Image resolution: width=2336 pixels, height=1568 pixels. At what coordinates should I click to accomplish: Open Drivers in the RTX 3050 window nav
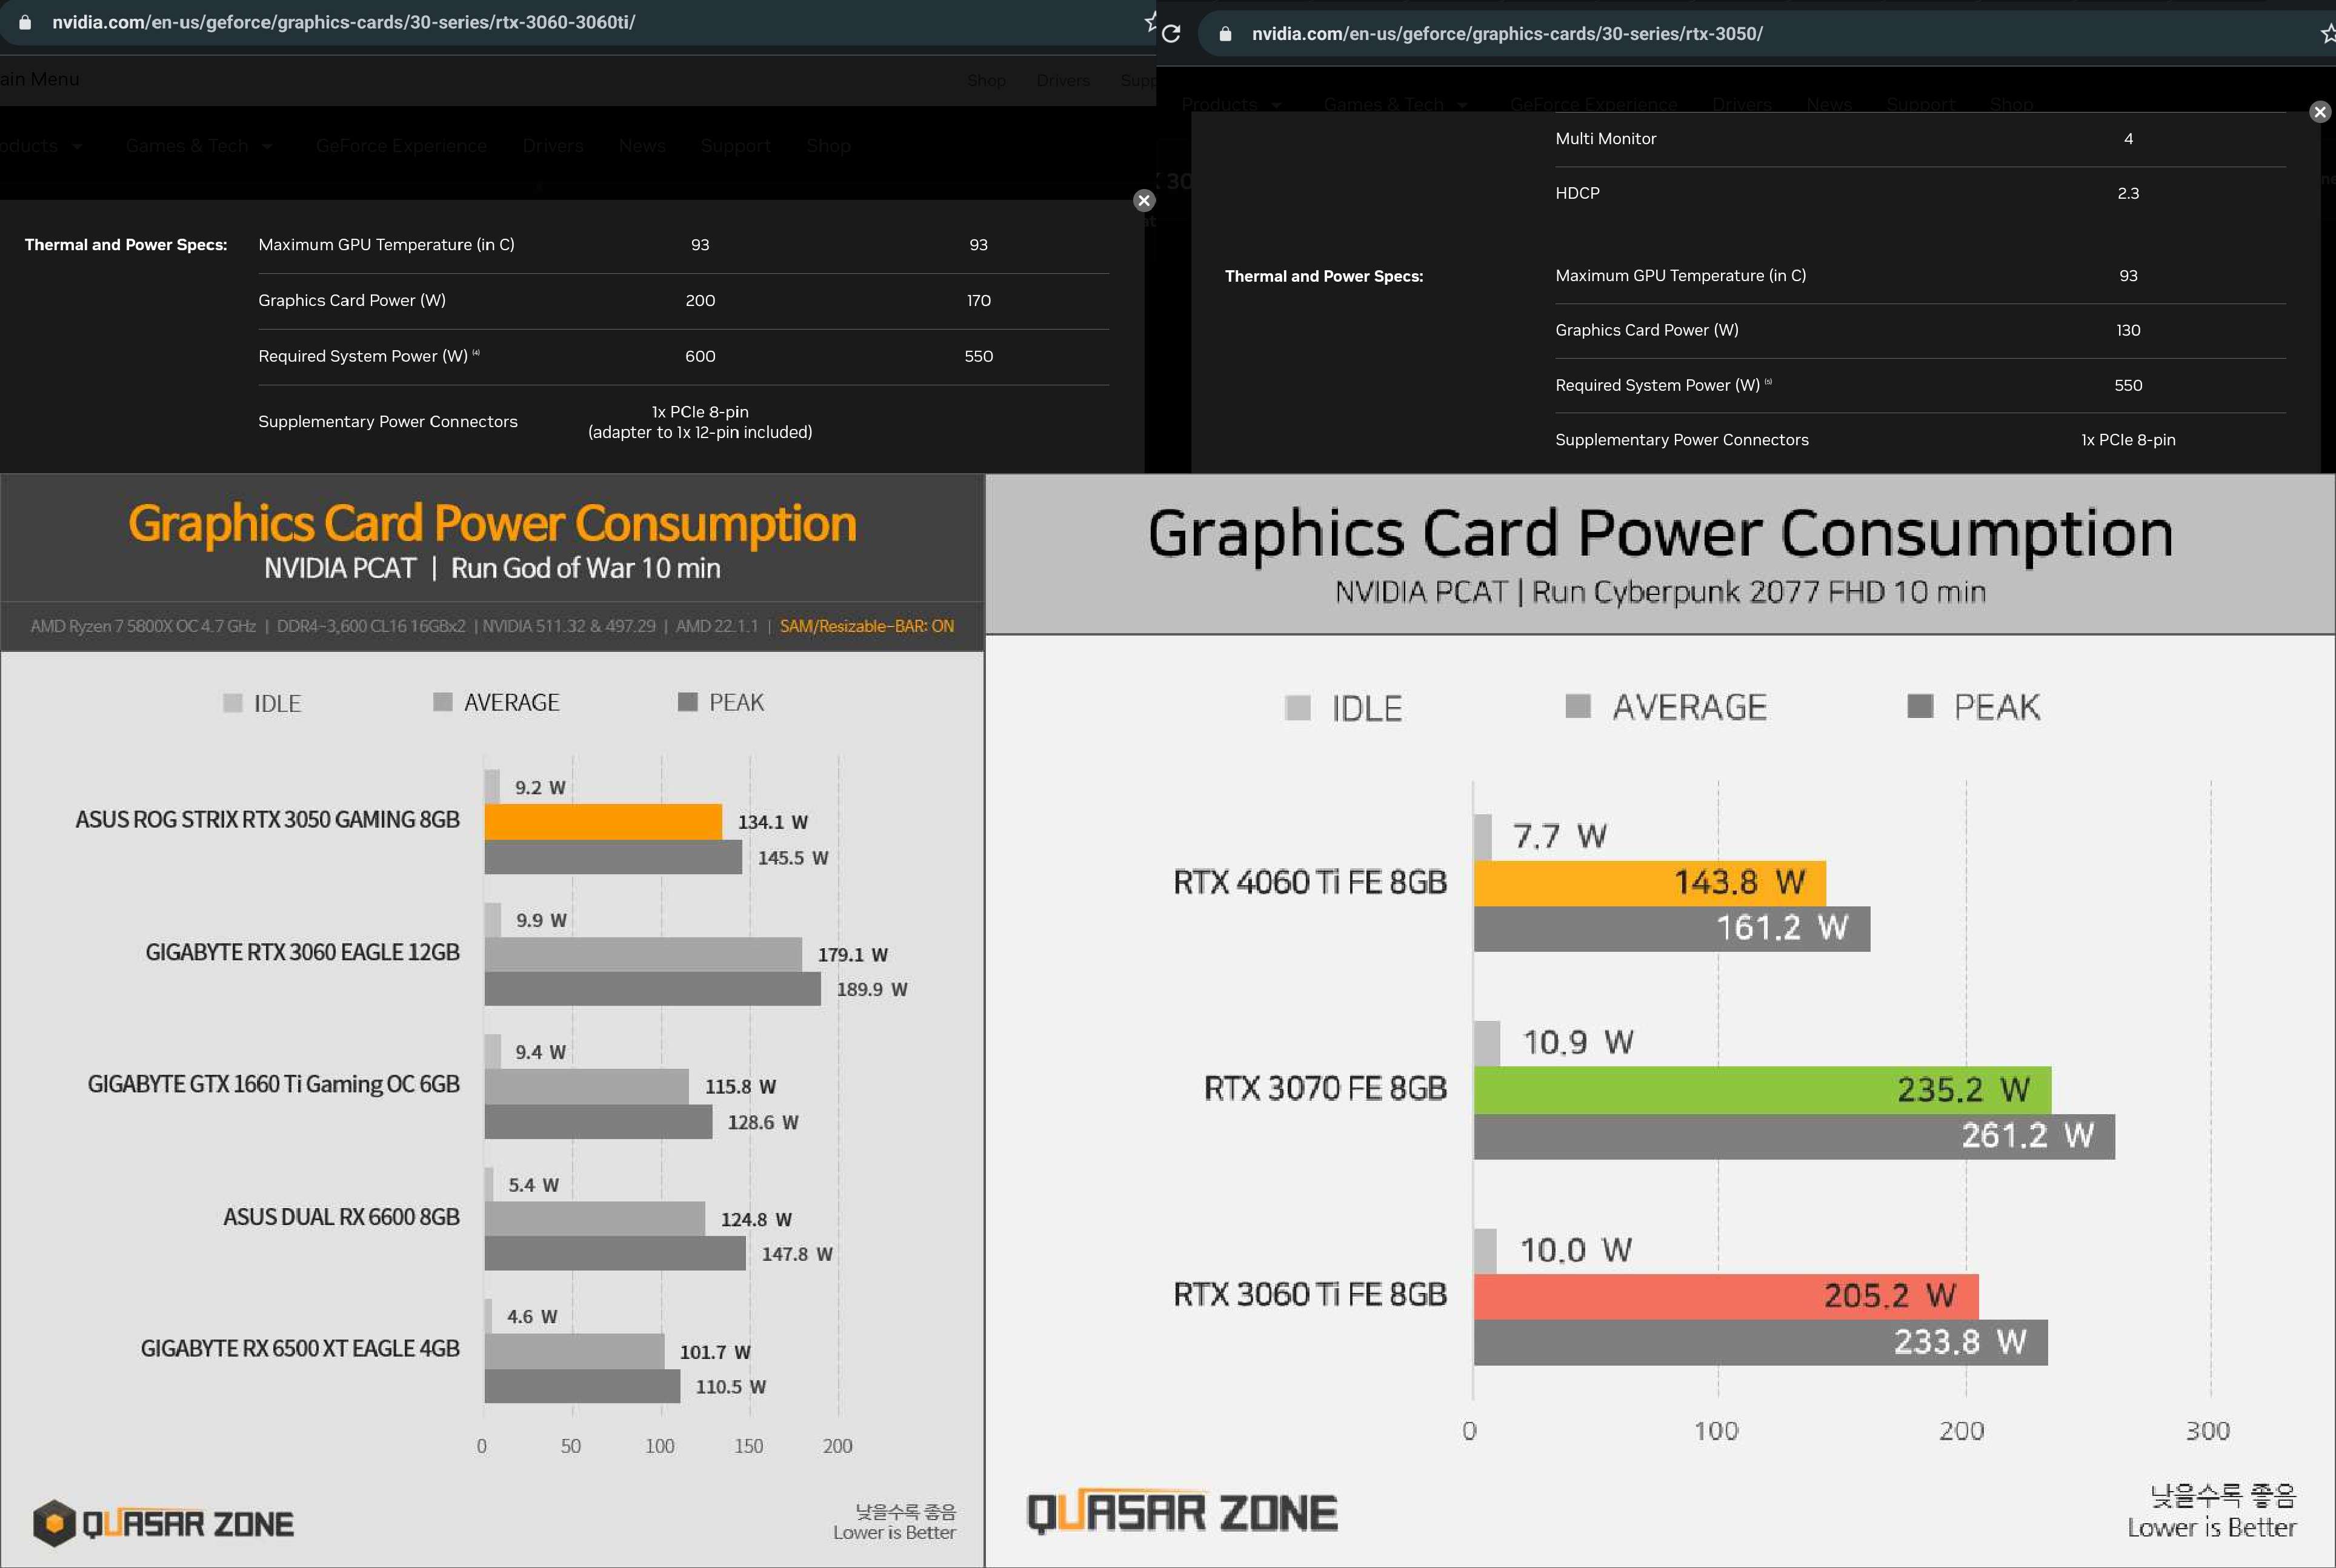1741,104
